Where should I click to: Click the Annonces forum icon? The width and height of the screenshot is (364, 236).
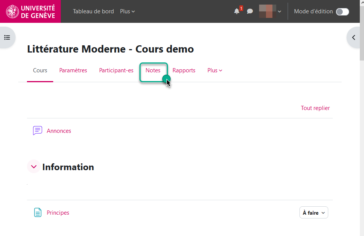(x=38, y=131)
